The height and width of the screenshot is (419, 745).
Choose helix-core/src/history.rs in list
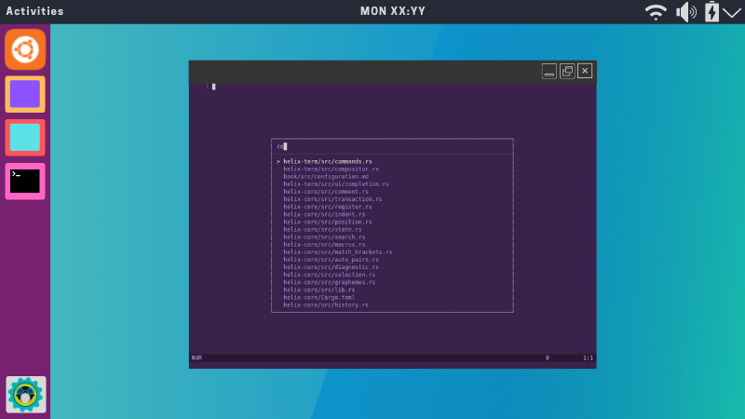[x=326, y=305]
